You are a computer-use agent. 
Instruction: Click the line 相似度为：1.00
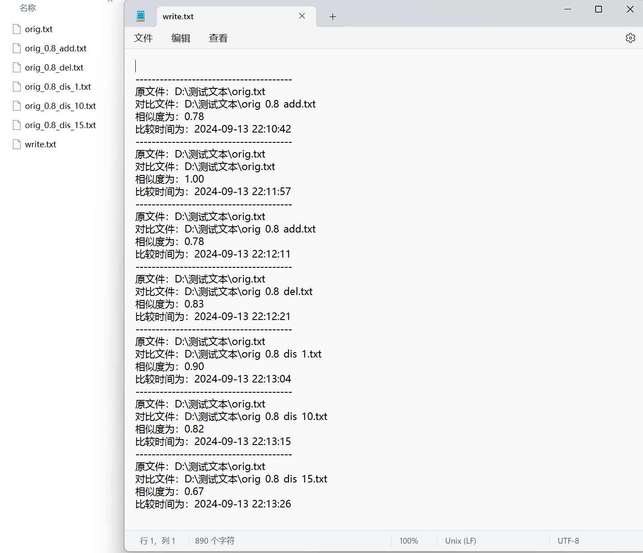click(170, 179)
